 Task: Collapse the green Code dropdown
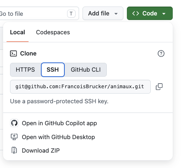click(150, 13)
